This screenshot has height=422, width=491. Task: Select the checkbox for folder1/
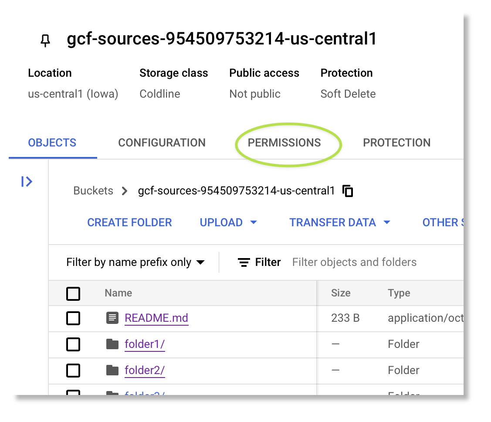[x=73, y=344]
